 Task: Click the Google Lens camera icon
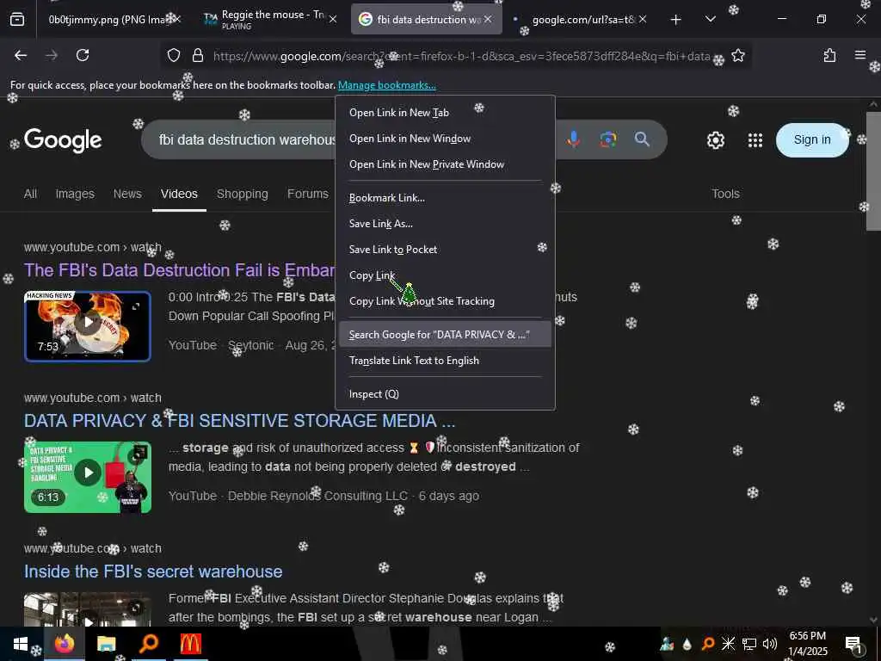point(608,139)
